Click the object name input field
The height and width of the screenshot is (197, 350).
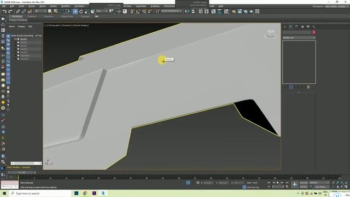point(297,33)
